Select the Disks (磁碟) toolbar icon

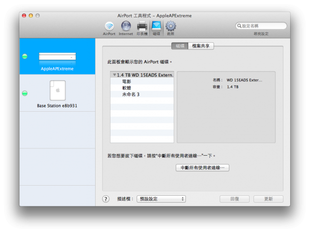click(x=156, y=29)
